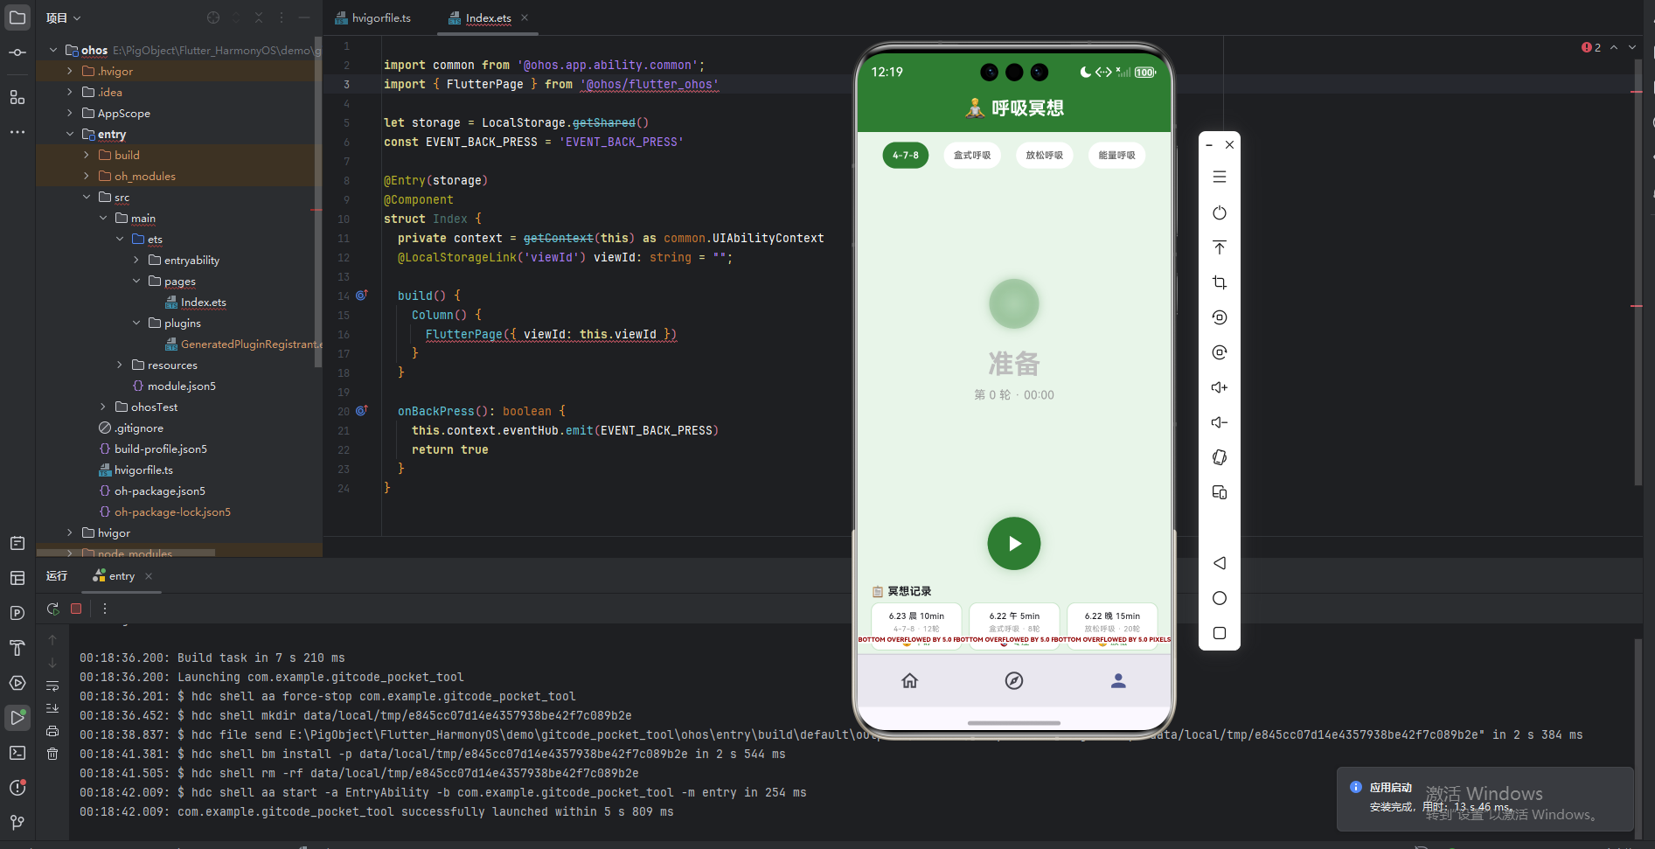The width and height of the screenshot is (1655, 849).
Task: Select the 放松呼吸 breathing mode
Action: (x=1045, y=156)
